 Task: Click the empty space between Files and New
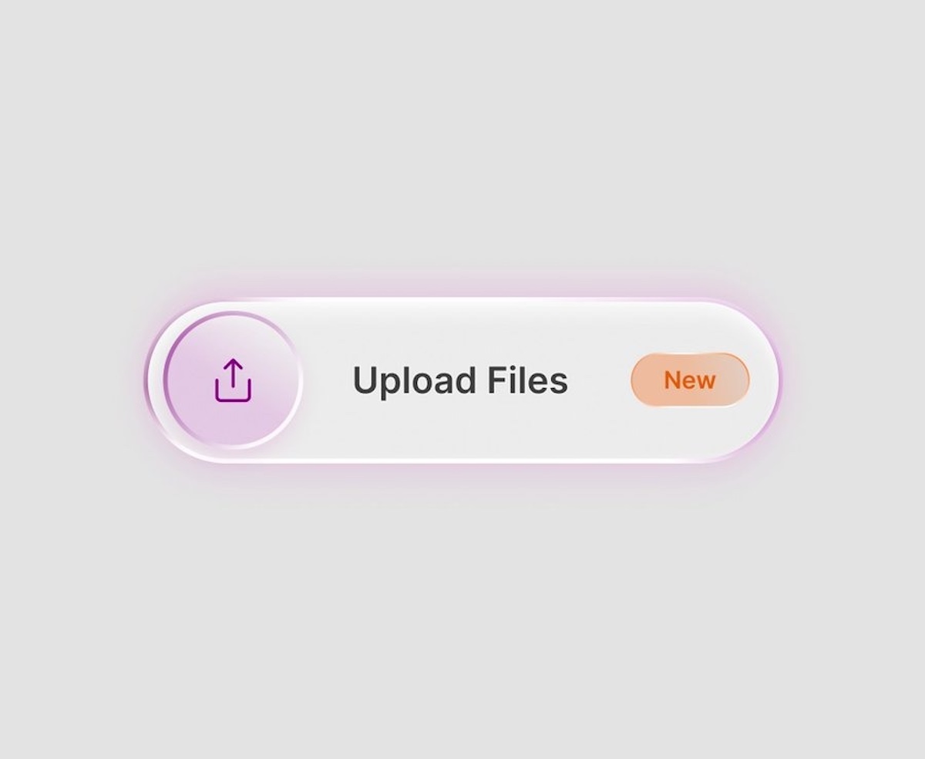point(600,380)
